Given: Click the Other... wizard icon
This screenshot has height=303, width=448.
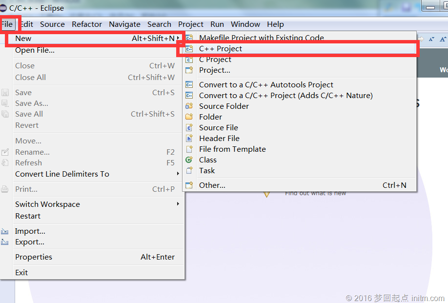Looking at the screenshot, I should (x=189, y=185).
